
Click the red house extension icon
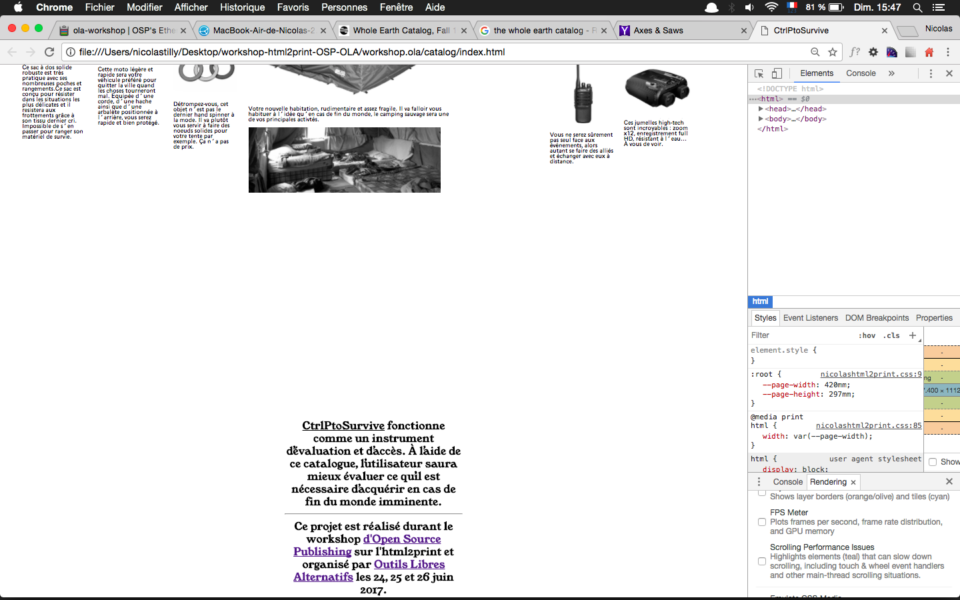point(929,52)
